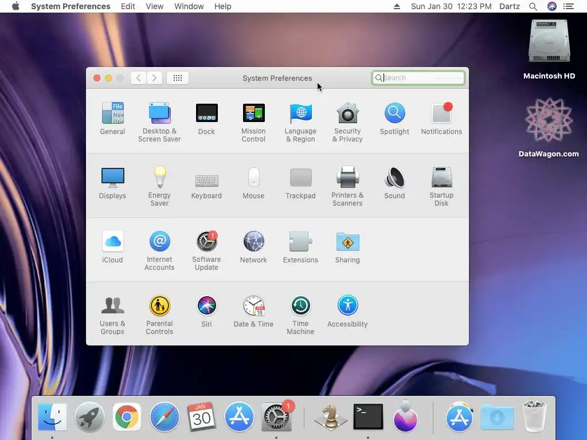Image resolution: width=587 pixels, height=440 pixels.
Task: Open the Trash in the Dock
Action: pyautogui.click(x=534, y=416)
